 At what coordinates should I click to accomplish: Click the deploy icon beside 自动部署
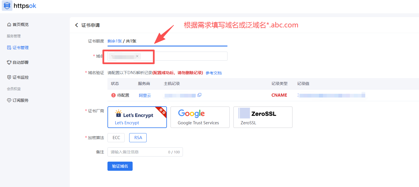tap(9, 62)
